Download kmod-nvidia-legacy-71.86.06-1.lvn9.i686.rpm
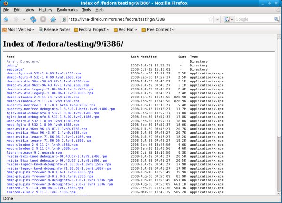This screenshot has width=282, height=203. tap(49, 141)
